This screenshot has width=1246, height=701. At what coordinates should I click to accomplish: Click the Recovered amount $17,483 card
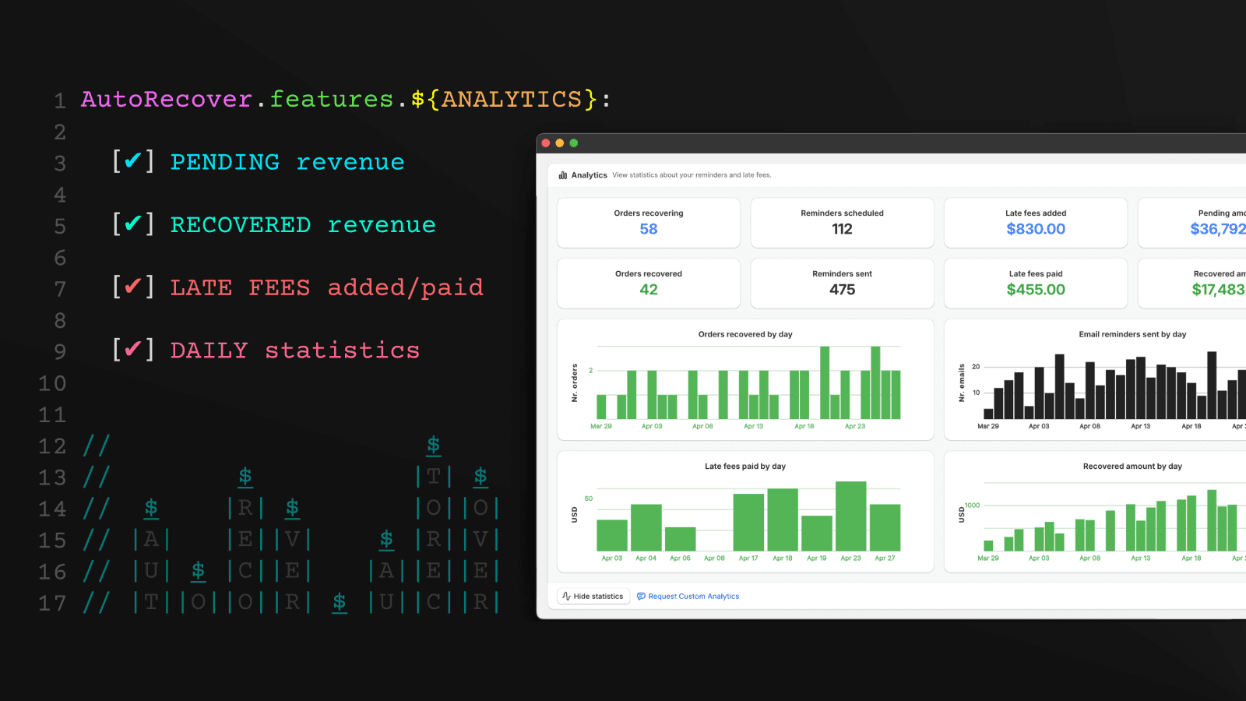[x=1215, y=283]
